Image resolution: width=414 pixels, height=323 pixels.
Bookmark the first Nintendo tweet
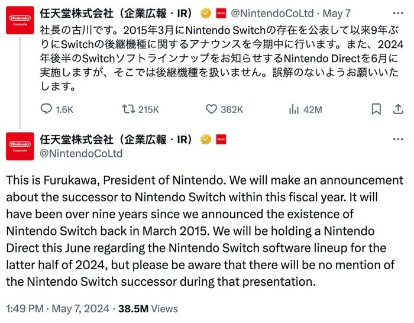click(376, 109)
